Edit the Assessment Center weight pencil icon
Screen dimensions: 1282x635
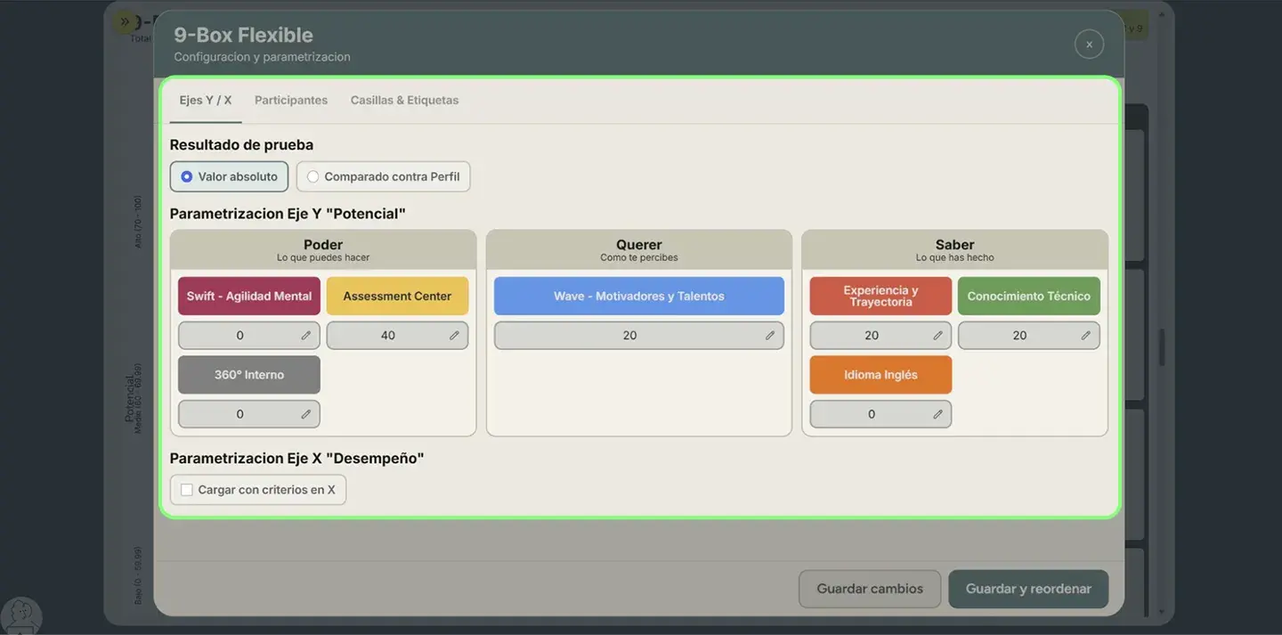pyautogui.click(x=454, y=336)
